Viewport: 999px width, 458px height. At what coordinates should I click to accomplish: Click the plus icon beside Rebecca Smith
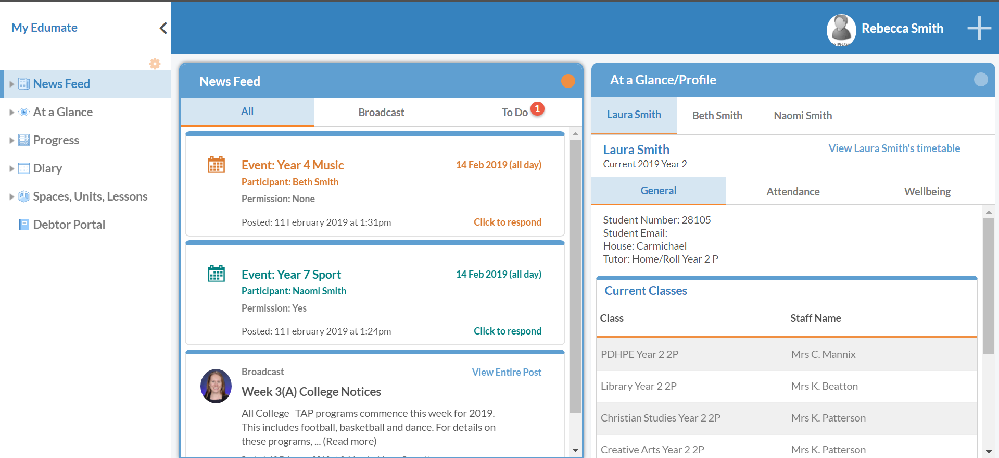point(979,28)
